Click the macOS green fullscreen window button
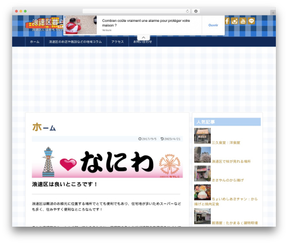The image size is (288, 244). click(25, 12)
